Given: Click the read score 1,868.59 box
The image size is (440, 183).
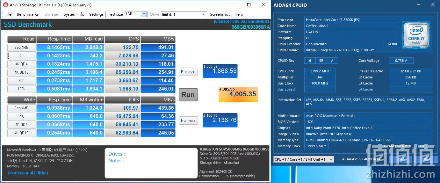Looking at the screenshot, I should coord(220,71).
